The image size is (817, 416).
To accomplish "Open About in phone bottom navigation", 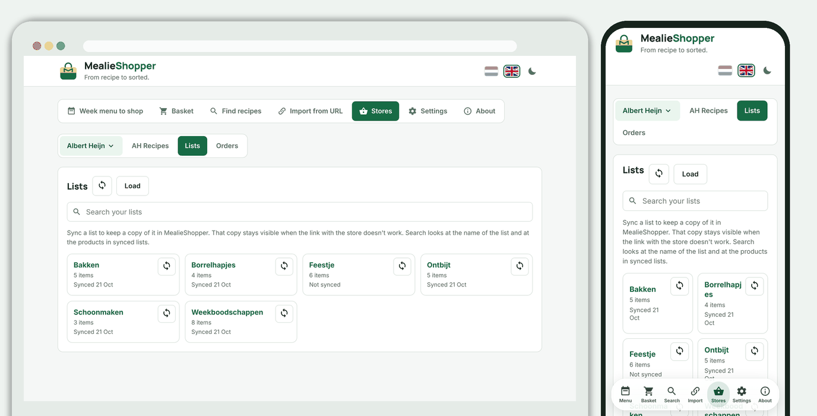I will point(765,395).
